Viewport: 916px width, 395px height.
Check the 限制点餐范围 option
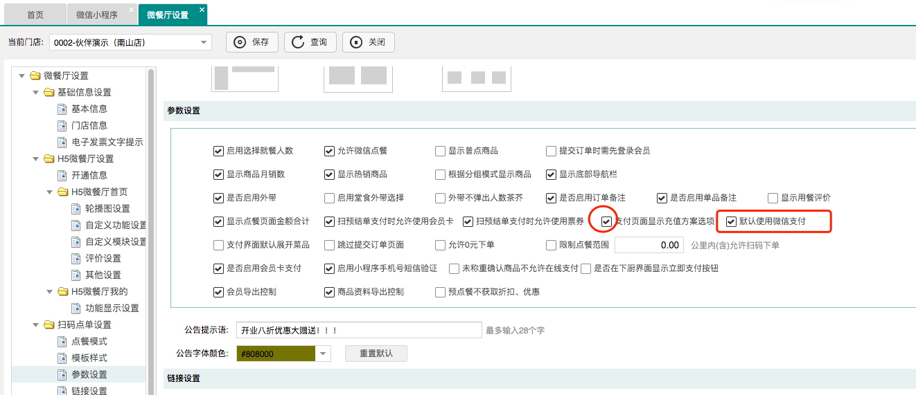[x=551, y=245]
